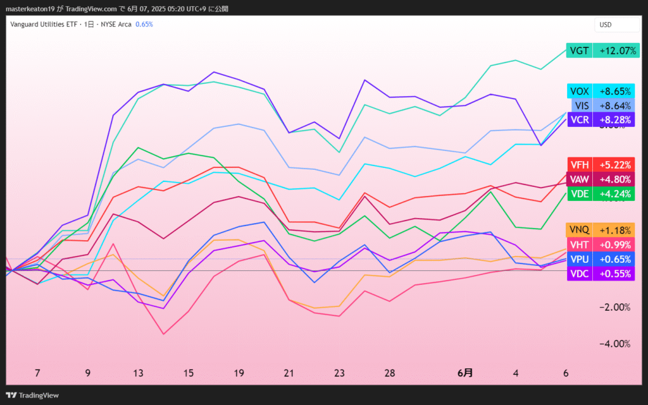This screenshot has height=405, width=648.
Task: Select the VOX +8.65% label
Action: [601, 91]
